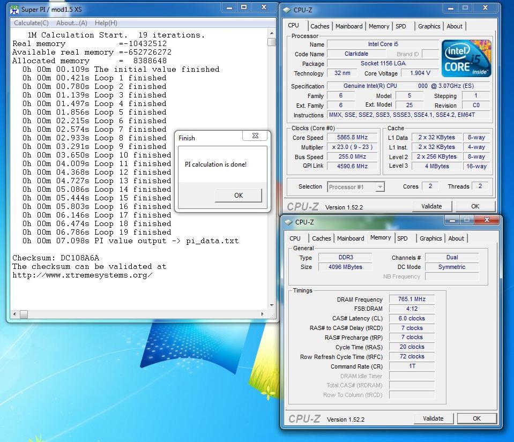
Task: Click the Channels # value Dual
Action: [x=452, y=258]
